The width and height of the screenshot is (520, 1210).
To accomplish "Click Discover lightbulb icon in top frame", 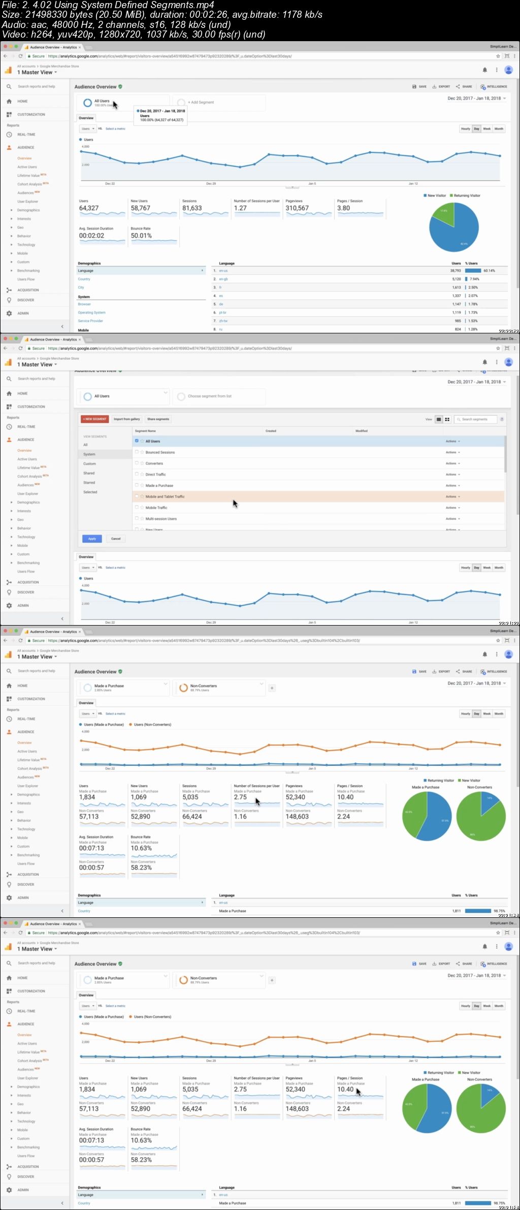I will coord(9,300).
